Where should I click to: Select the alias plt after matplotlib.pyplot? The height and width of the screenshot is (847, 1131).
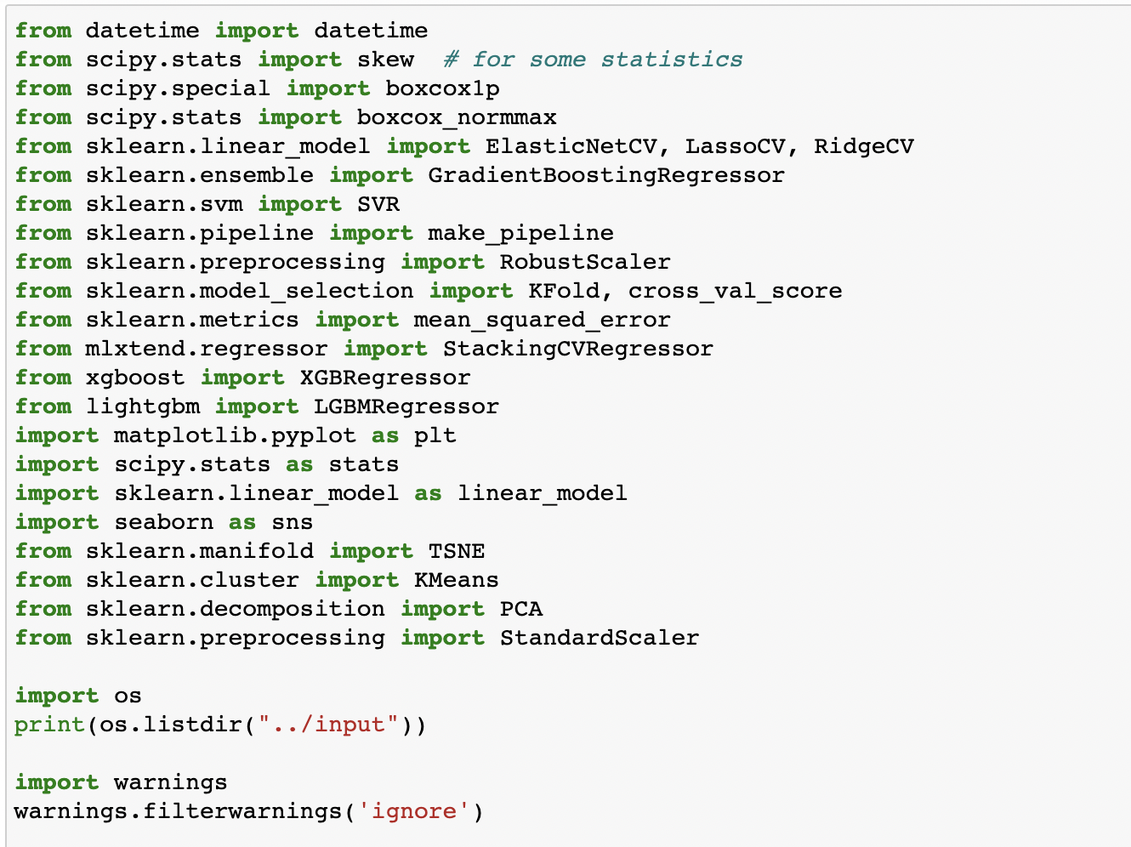tap(436, 435)
